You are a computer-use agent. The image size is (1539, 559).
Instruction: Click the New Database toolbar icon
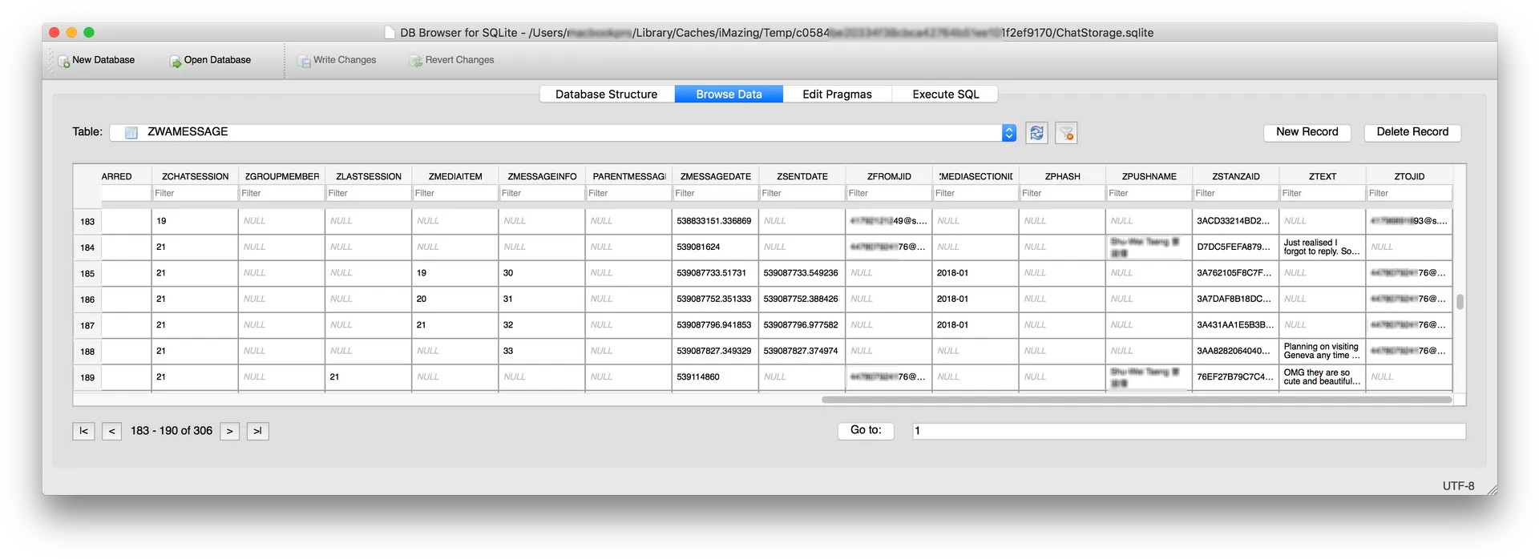[x=63, y=61]
